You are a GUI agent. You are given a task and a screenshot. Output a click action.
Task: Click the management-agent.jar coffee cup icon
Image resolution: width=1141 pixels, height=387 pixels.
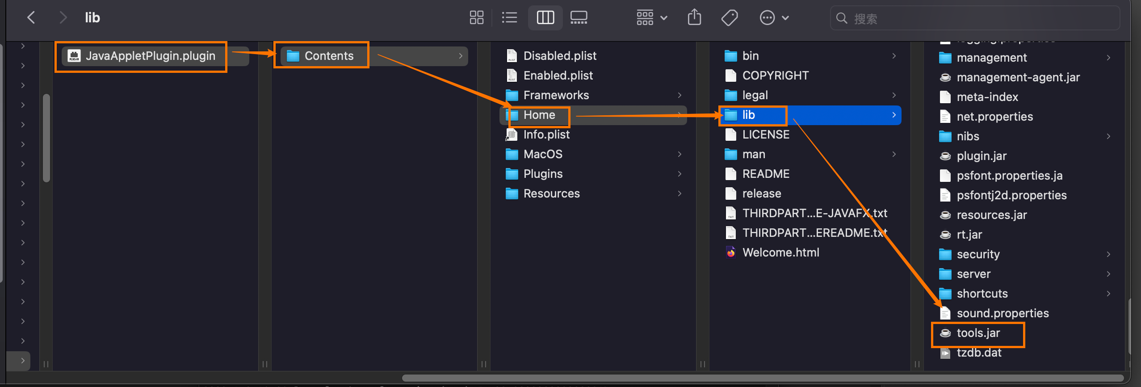point(945,77)
